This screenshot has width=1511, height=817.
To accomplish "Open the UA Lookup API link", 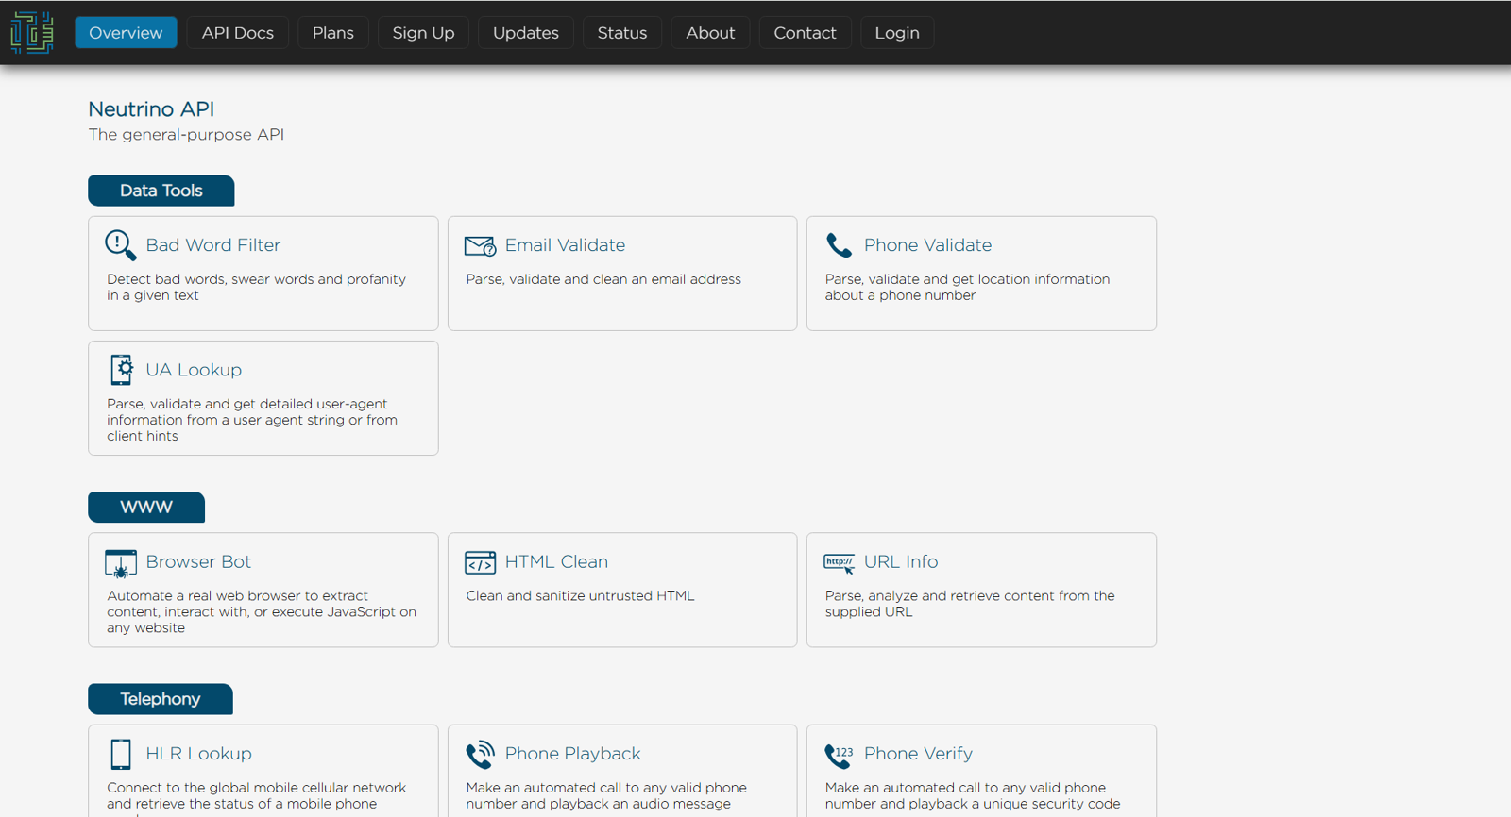I will coord(194,370).
